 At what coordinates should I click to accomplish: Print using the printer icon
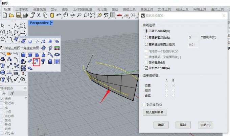[x=25, y=15]
